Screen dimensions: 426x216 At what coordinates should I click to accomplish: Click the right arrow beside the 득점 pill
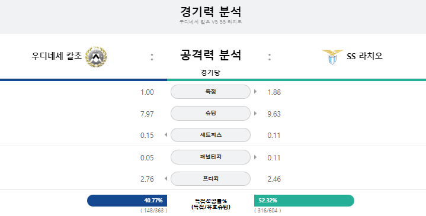click(x=255, y=92)
